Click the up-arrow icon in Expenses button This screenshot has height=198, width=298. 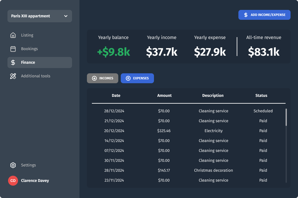[128, 78]
